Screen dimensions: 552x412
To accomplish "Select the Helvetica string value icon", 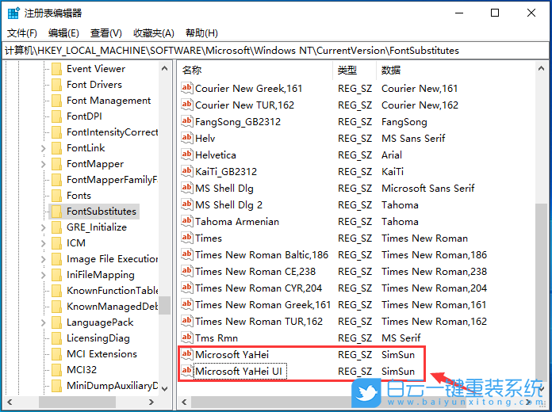I will (187, 155).
